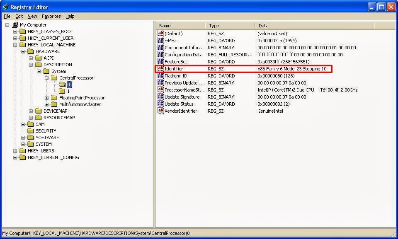Click REG_FULL_RESOUR... type cell
This screenshot has width=398, height=239.
230,55
